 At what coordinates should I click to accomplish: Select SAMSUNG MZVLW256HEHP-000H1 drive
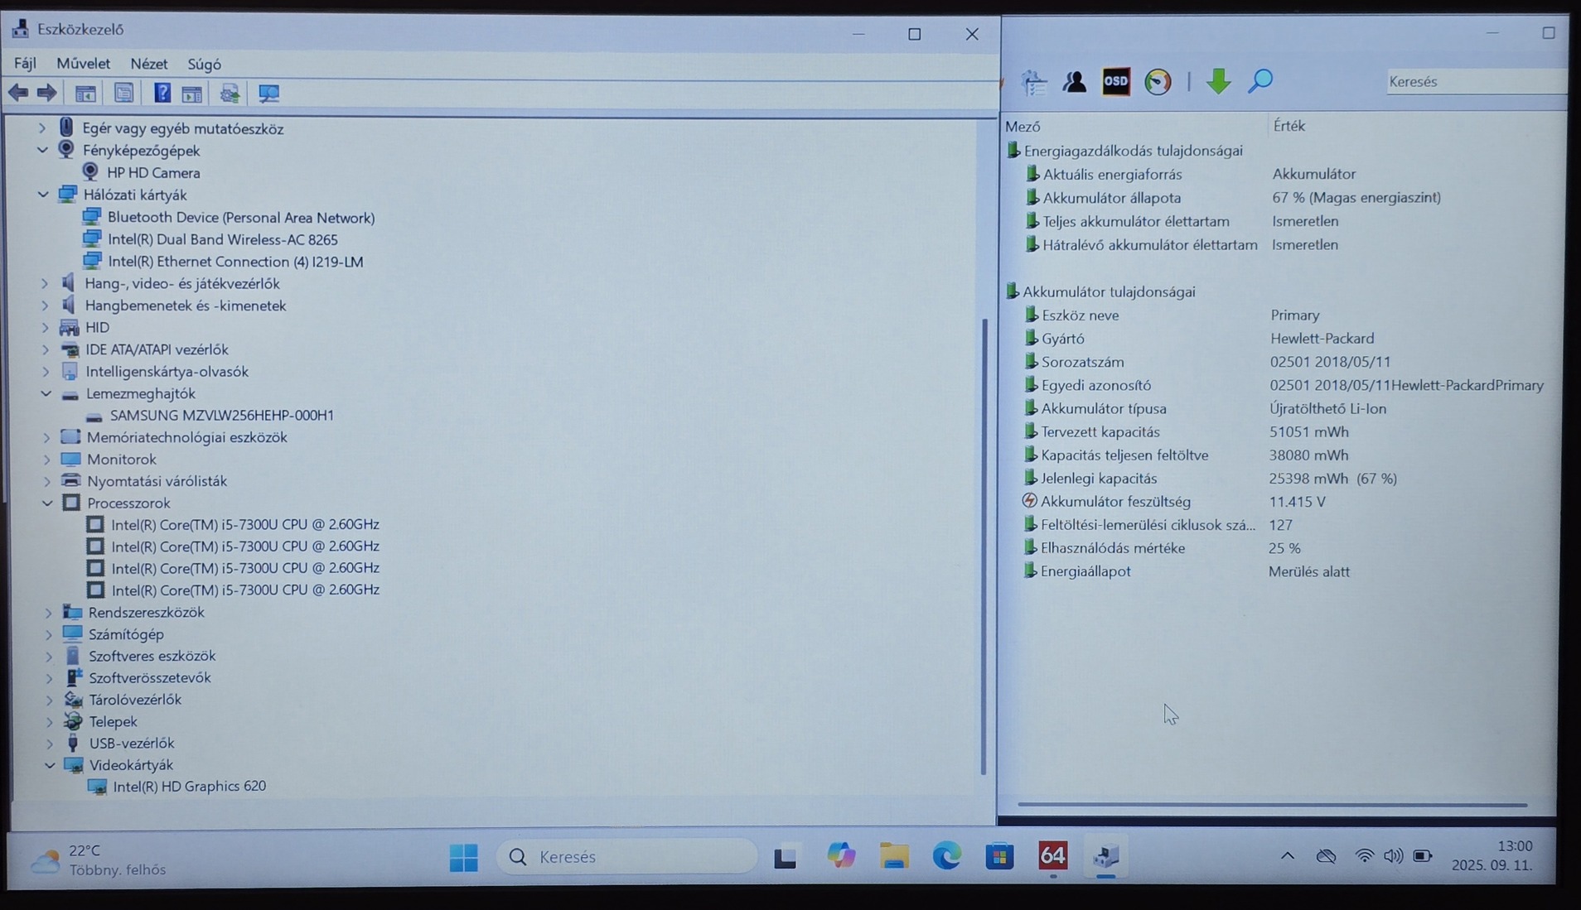pos(221,416)
